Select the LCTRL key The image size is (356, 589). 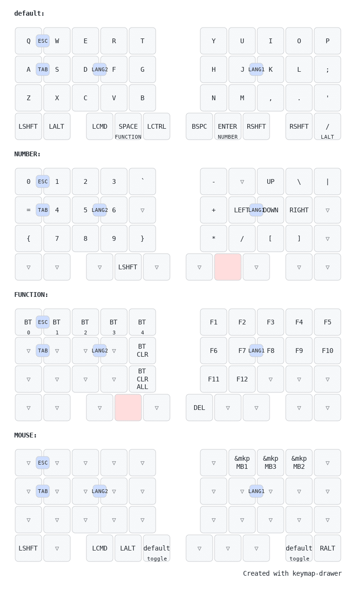pyautogui.click(x=157, y=126)
